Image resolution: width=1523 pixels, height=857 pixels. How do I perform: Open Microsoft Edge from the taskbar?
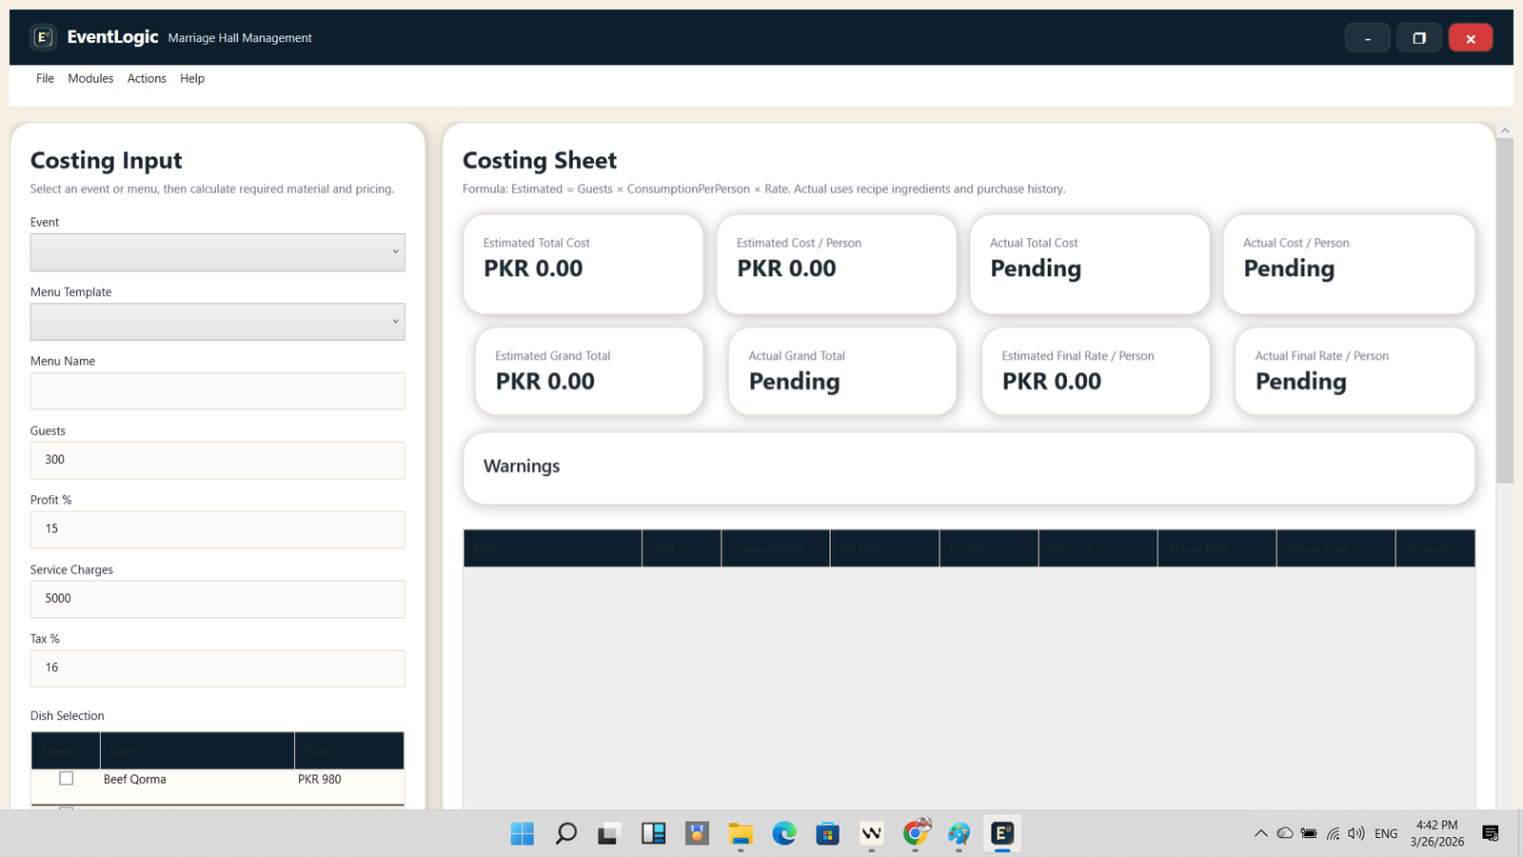(783, 833)
